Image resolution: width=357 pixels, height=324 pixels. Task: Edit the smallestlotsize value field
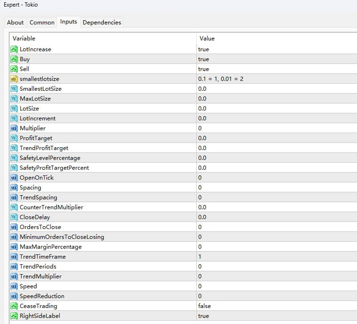pyautogui.click(x=220, y=79)
